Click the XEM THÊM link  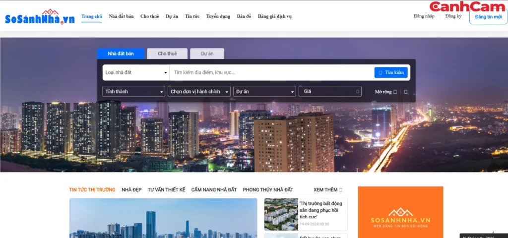click(x=327, y=190)
